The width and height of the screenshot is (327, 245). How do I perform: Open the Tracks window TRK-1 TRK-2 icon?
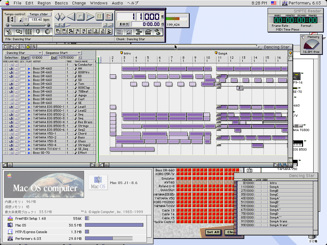coord(120,32)
